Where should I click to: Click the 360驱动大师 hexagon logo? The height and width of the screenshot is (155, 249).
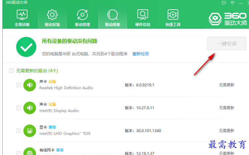(x=215, y=19)
